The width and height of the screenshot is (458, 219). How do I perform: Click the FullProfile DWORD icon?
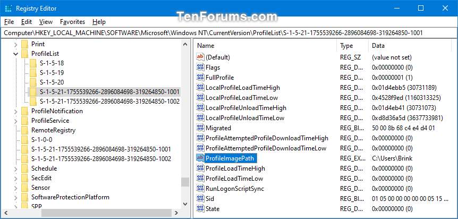point(200,78)
